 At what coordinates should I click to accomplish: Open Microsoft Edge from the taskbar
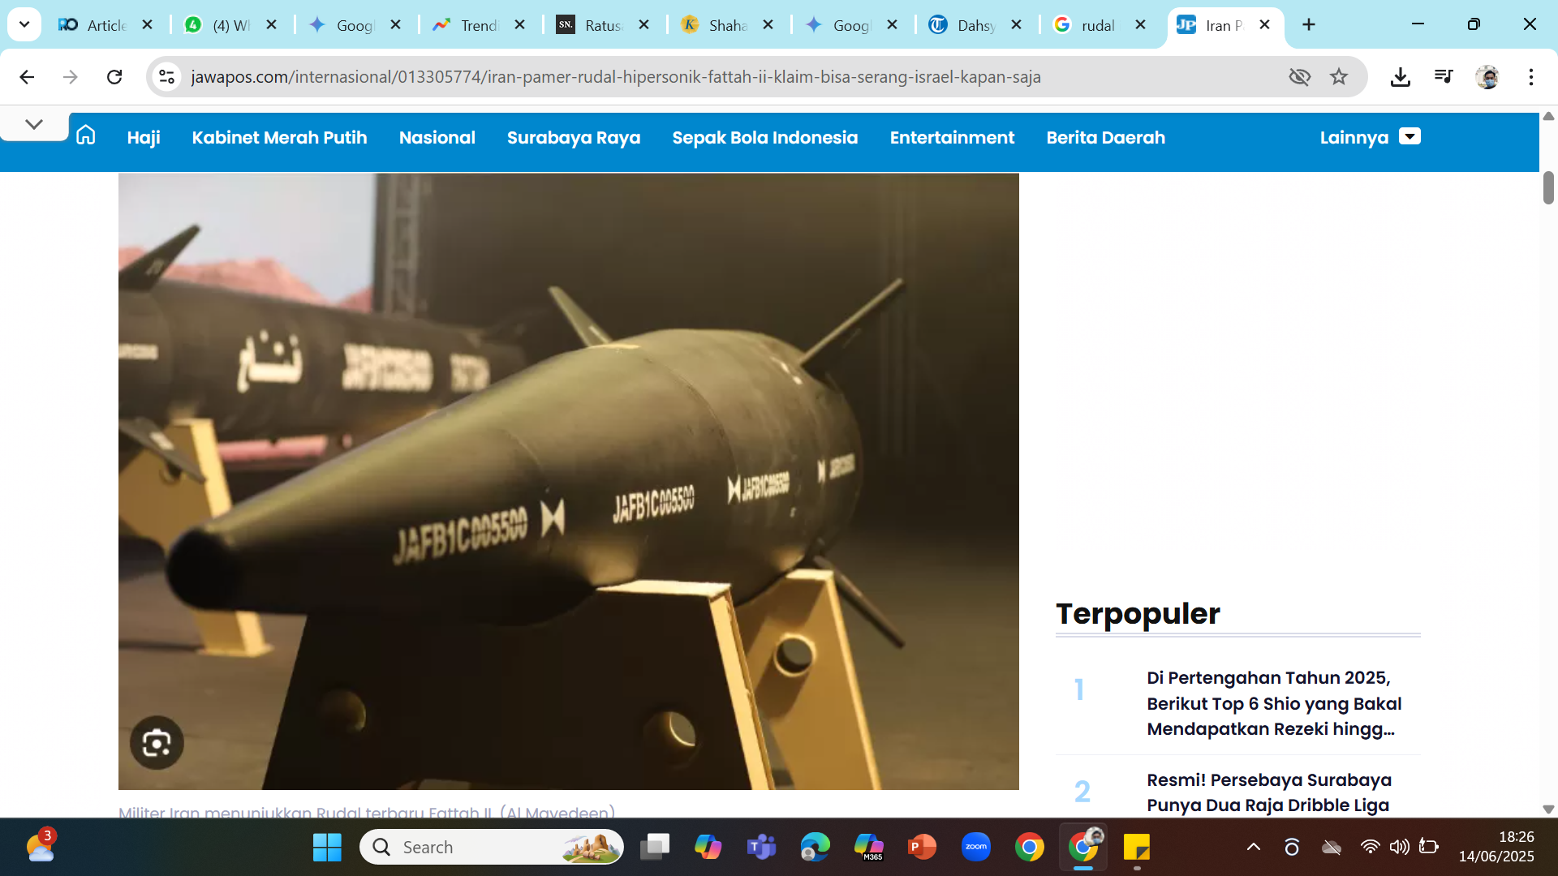pyautogui.click(x=815, y=848)
